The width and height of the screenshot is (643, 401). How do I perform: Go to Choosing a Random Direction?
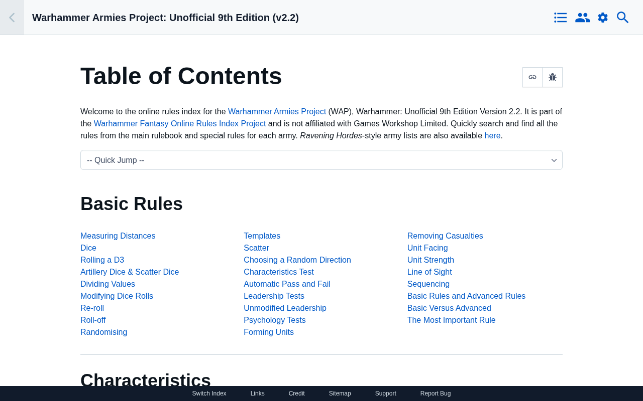(297, 260)
